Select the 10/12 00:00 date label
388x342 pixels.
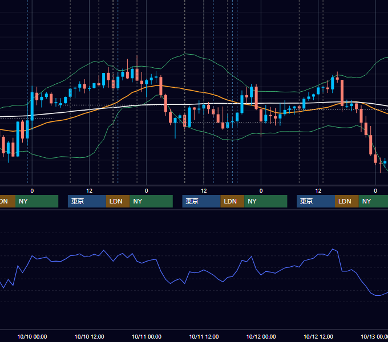click(261, 336)
